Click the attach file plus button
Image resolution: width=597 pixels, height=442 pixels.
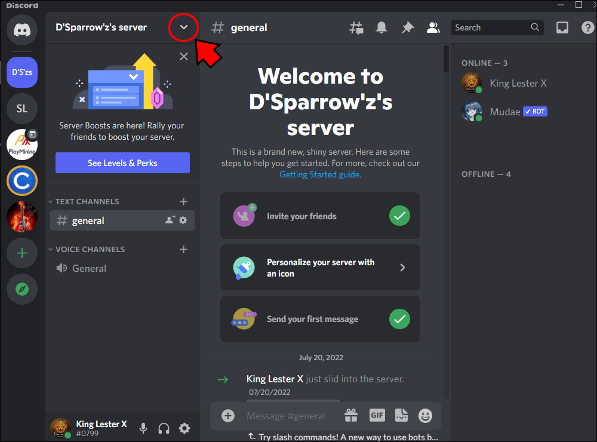[228, 416]
